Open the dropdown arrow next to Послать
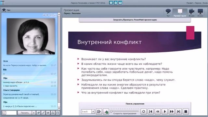This screenshot has width=208, height=117. click(x=34, y=113)
